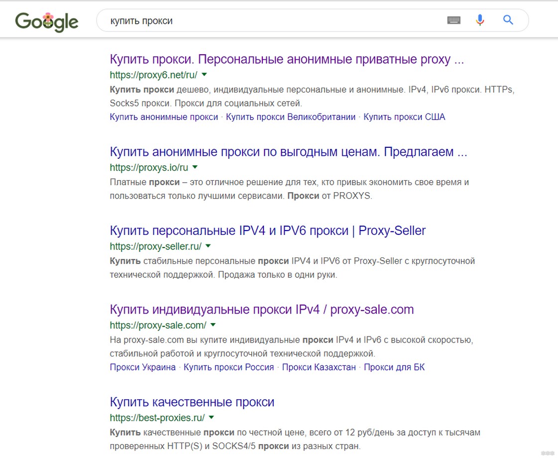This screenshot has width=558, height=460.
Task: Expand dropdown arrow next to proxys.io URL
Action: [x=195, y=167]
